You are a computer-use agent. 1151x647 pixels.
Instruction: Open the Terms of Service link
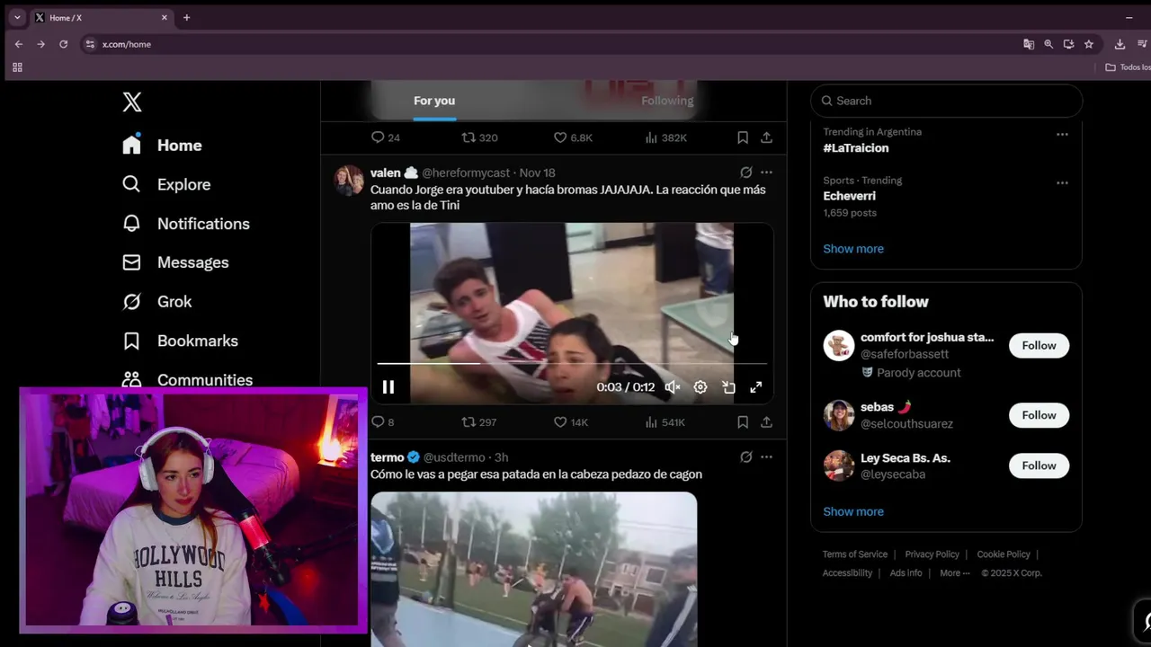point(855,554)
